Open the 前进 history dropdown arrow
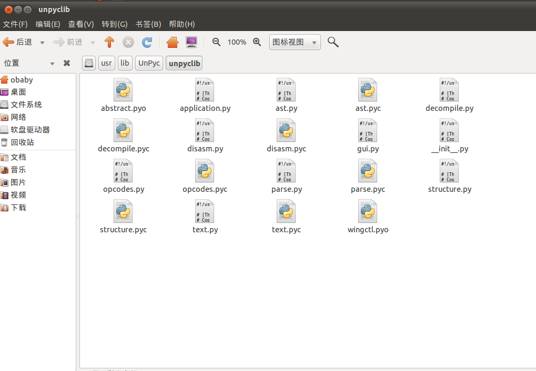Image resolution: width=536 pixels, height=371 pixels. click(x=93, y=43)
